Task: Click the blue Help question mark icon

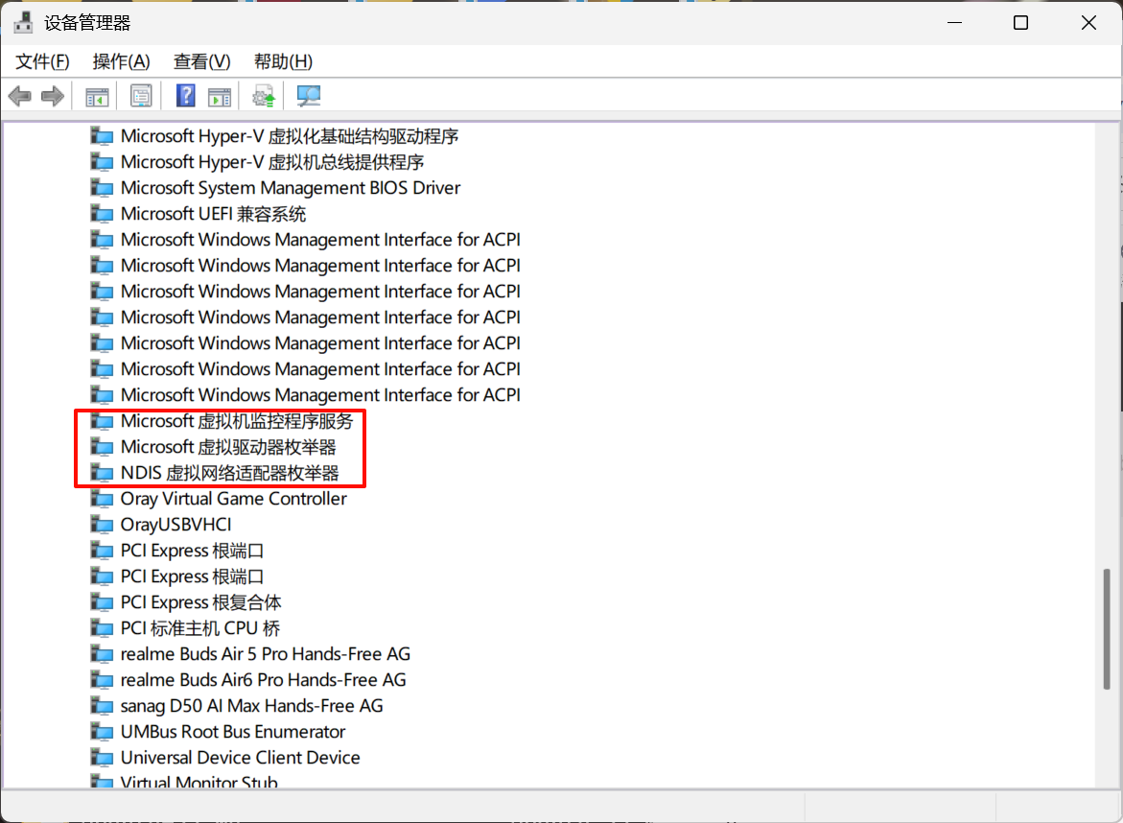Action: coord(185,95)
